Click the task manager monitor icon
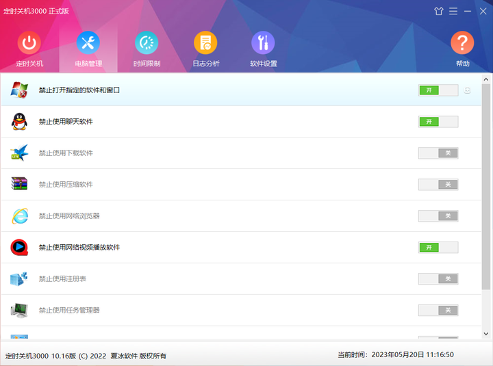The width and height of the screenshot is (493, 366). click(x=19, y=311)
